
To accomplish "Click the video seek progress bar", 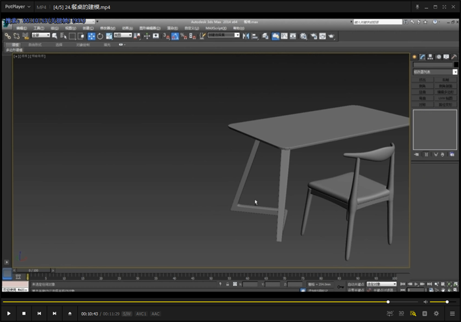I will click(x=198, y=302).
